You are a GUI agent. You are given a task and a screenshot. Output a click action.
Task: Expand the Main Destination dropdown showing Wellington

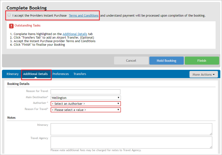click(x=86, y=98)
